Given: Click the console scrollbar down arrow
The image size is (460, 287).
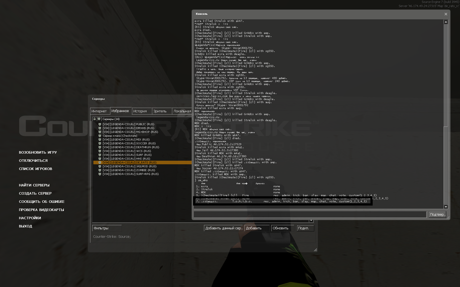Looking at the screenshot, I should [x=446, y=207].
